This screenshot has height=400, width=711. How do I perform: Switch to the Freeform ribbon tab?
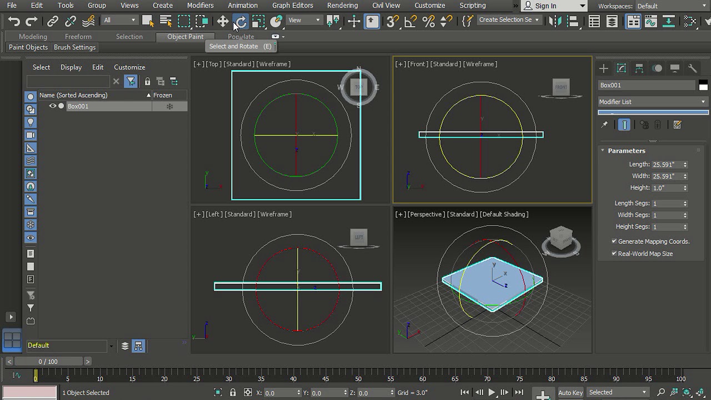(x=78, y=37)
